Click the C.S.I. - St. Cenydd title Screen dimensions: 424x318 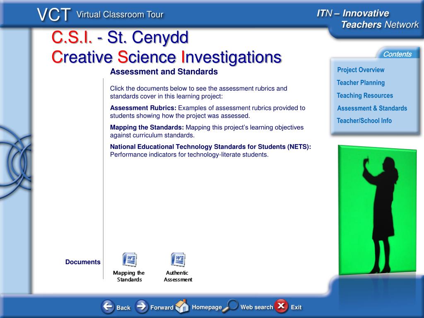120,37
